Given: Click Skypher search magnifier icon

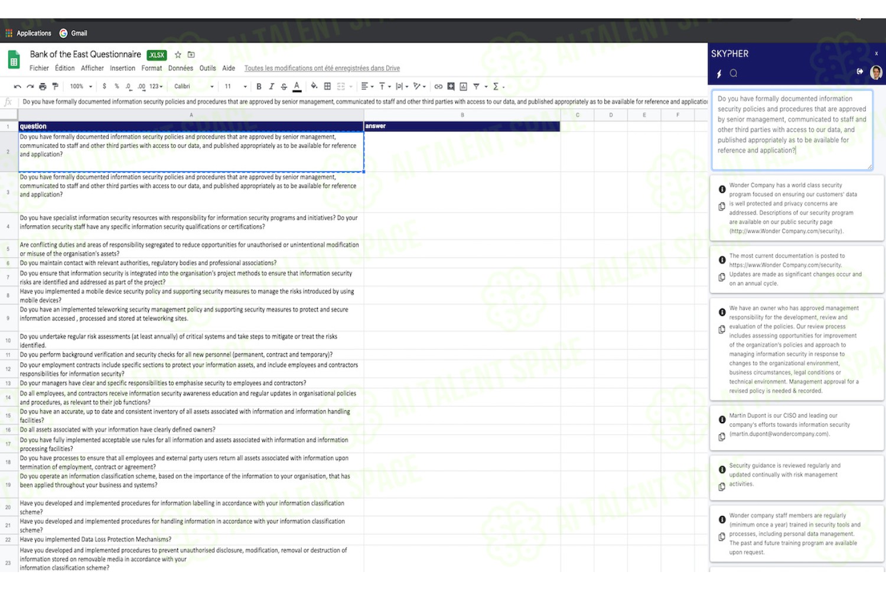Looking at the screenshot, I should click(x=734, y=73).
